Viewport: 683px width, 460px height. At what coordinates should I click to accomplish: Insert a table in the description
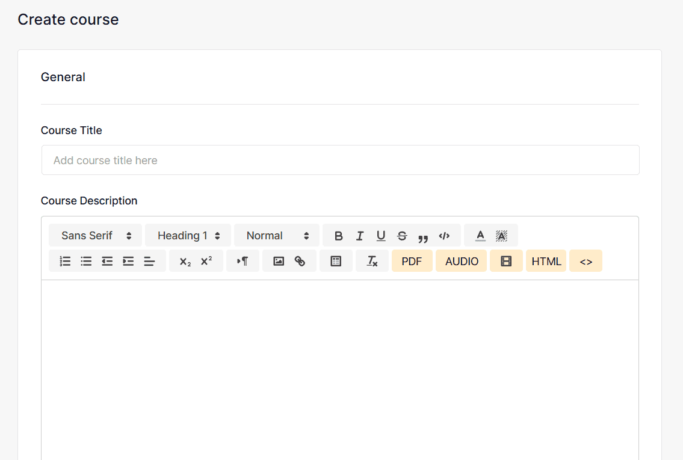[x=336, y=260]
